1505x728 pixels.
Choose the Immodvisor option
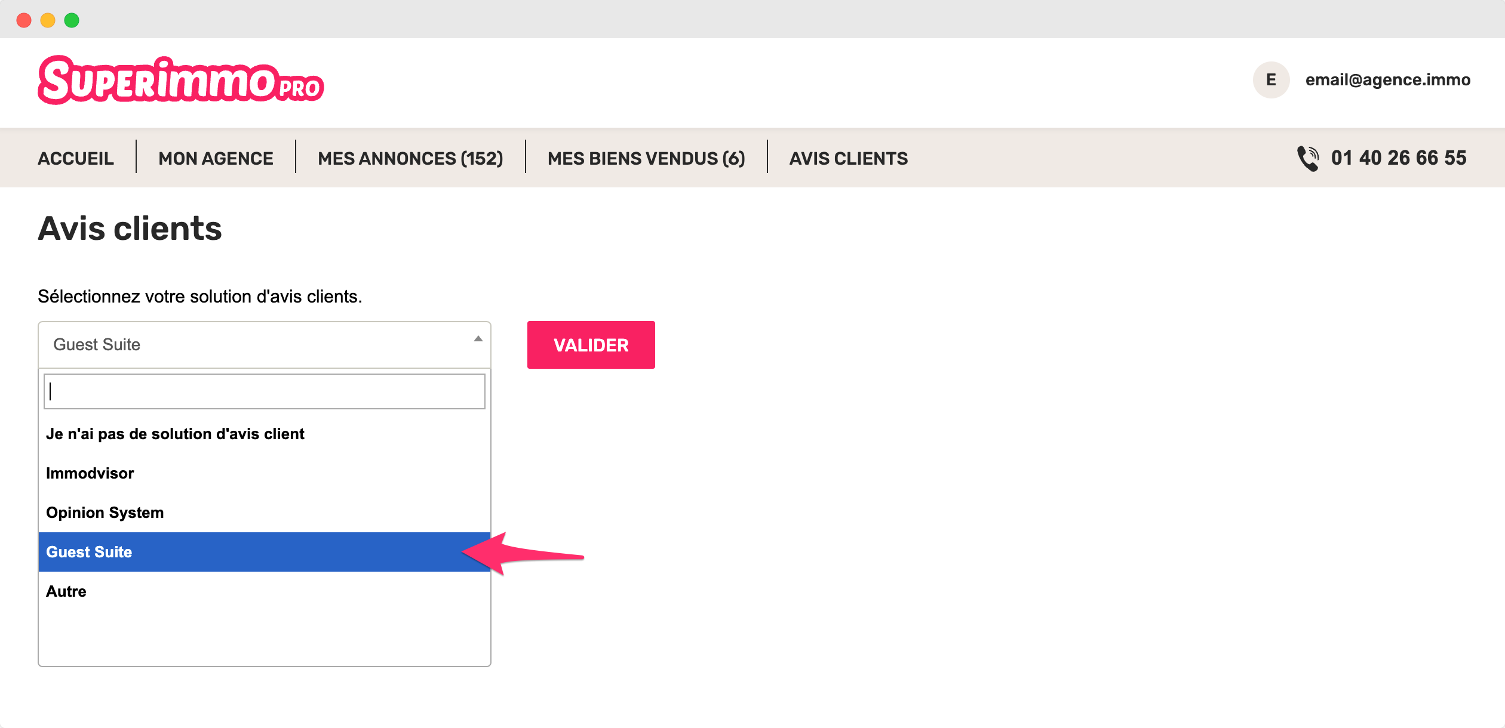[x=265, y=473]
